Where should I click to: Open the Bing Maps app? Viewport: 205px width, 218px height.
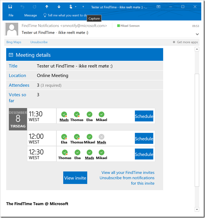pos(14,42)
